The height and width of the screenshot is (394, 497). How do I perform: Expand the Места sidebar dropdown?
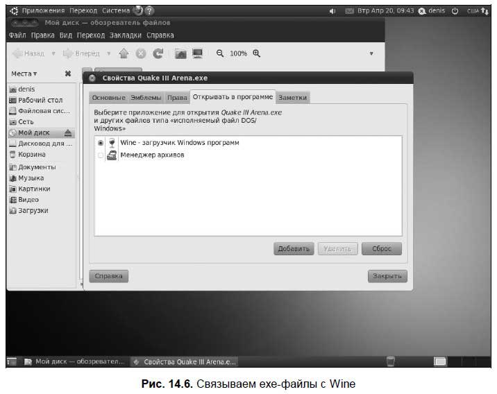coord(24,74)
